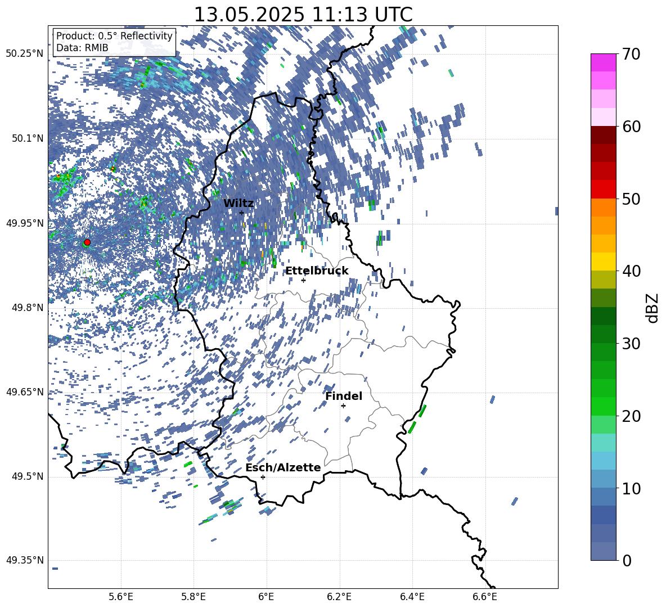666x608 pixels.
Task: Click the 20 tick on colorbar
Action: 632,416
